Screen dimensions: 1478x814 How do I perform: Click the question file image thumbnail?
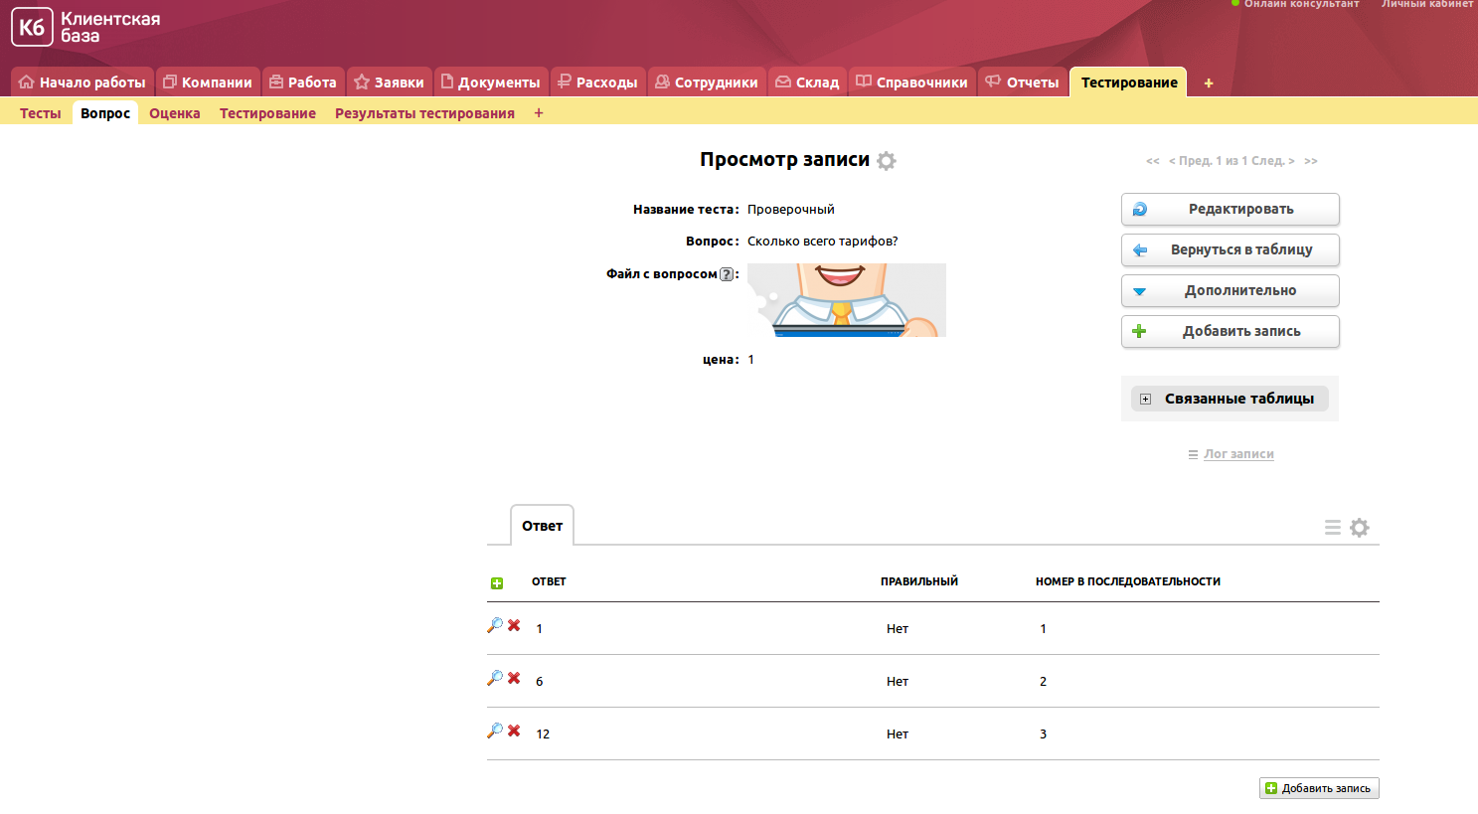coord(846,300)
